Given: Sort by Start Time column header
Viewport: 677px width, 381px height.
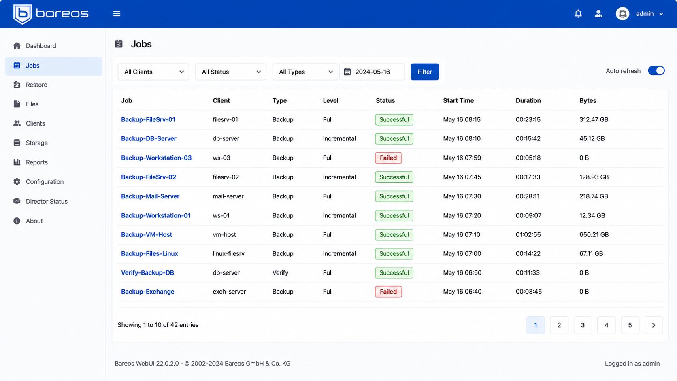Looking at the screenshot, I should click(x=458, y=100).
